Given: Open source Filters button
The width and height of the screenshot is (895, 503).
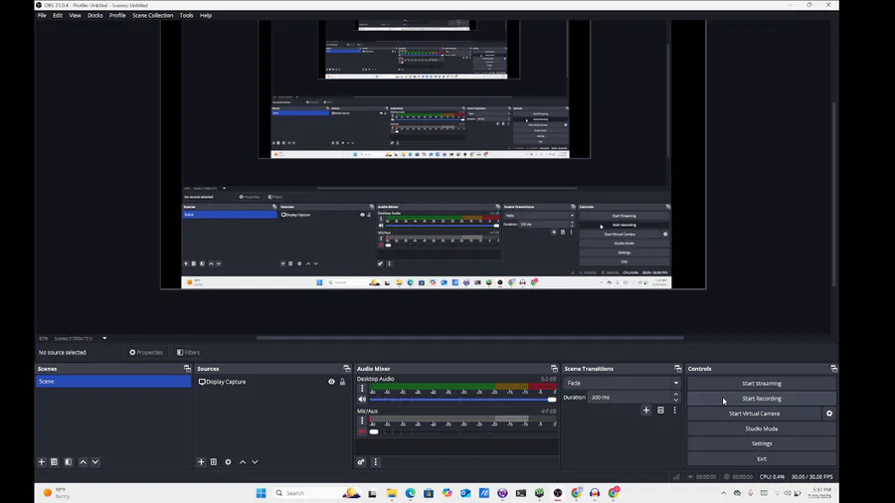Looking at the screenshot, I should pyautogui.click(x=188, y=353).
